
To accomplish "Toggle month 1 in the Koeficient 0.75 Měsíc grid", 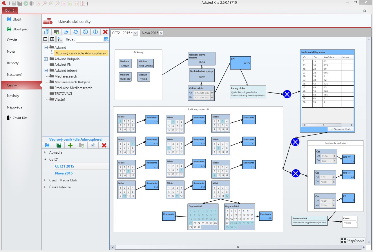I will (x=120, y=122).
